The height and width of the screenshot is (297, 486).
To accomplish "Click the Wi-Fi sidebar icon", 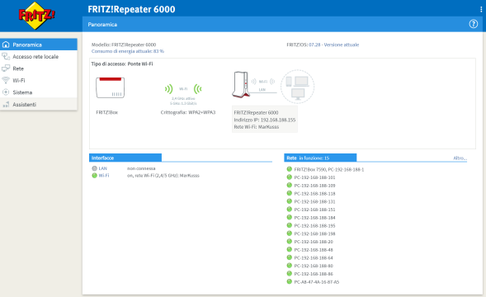I will [x=6, y=80].
